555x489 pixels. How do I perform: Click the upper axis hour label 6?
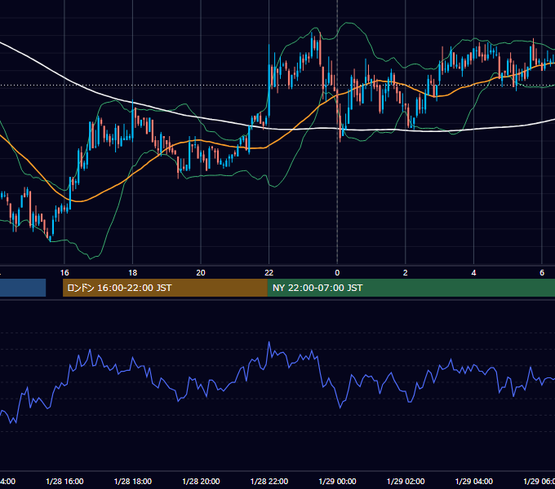[x=542, y=273]
